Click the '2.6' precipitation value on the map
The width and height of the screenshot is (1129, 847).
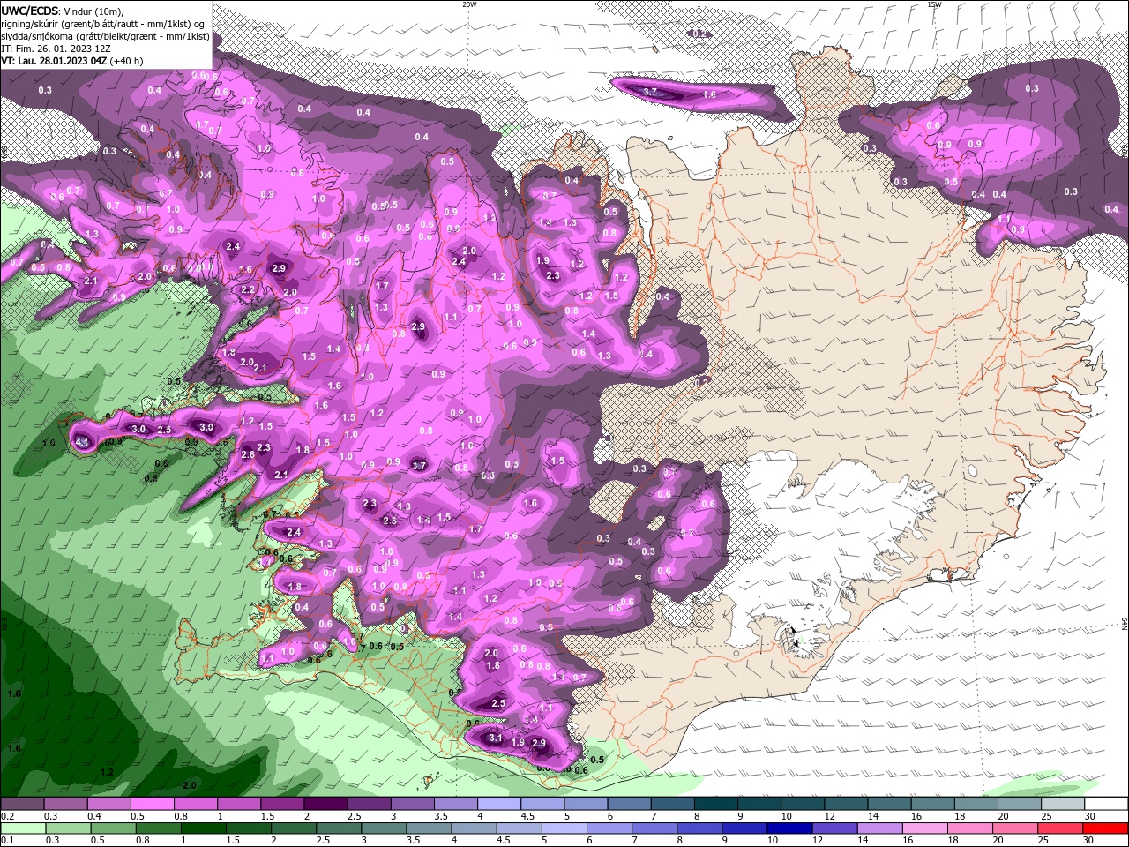248,454
